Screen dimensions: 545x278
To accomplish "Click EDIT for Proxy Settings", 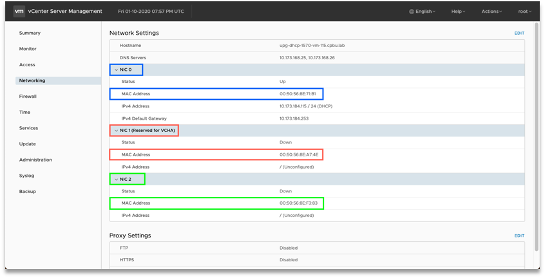I will pyautogui.click(x=519, y=236).
